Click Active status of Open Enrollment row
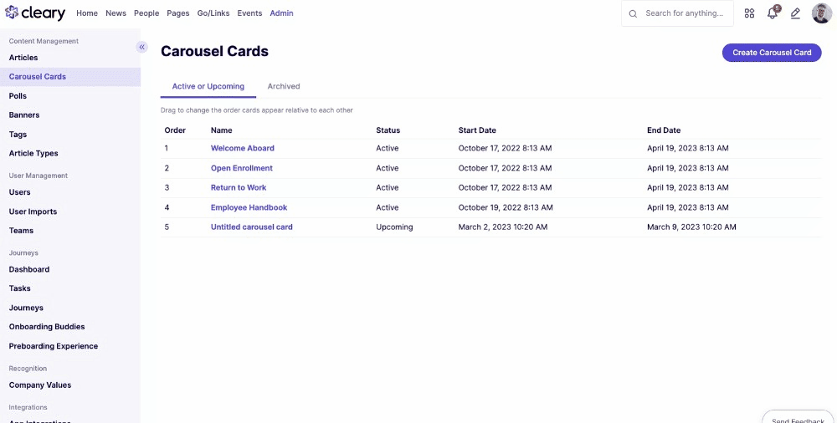The width and height of the screenshot is (837, 423). click(388, 168)
